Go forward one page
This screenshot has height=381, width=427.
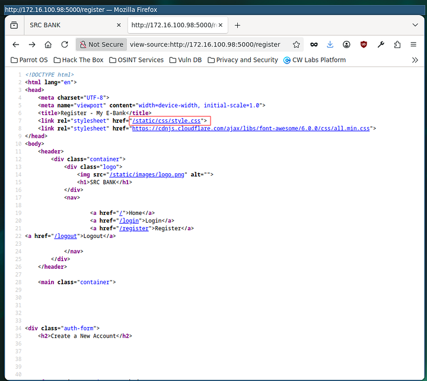(x=32, y=45)
